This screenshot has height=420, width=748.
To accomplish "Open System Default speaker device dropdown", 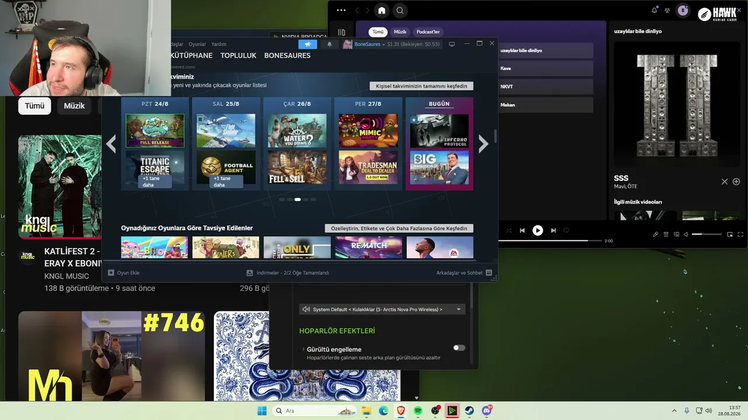I will [382, 309].
